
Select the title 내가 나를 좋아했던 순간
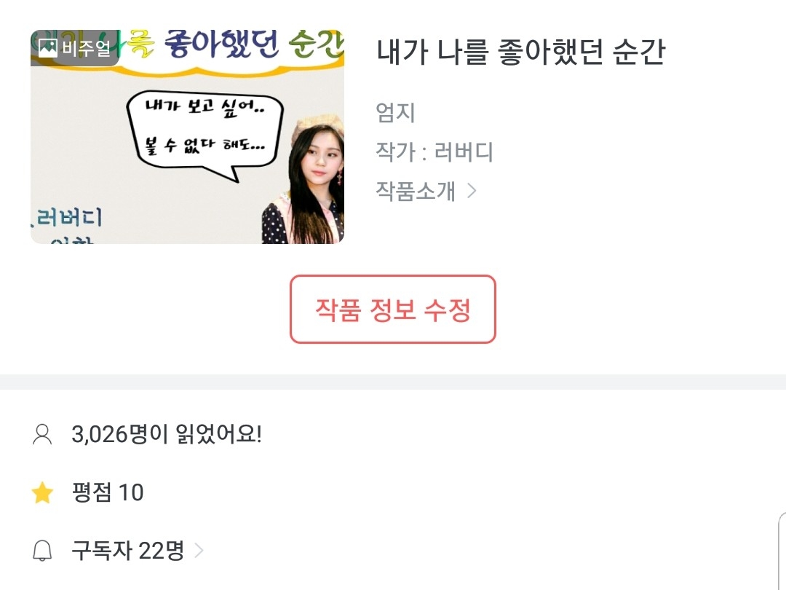(520, 52)
